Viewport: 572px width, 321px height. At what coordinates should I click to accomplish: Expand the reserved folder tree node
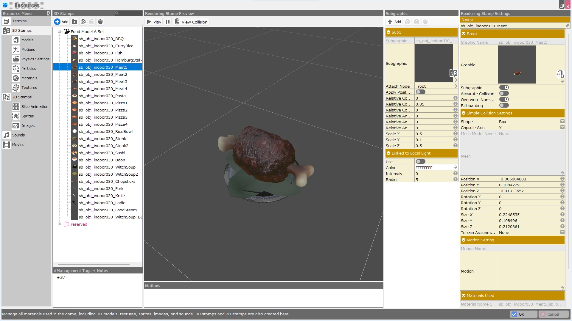click(x=59, y=224)
